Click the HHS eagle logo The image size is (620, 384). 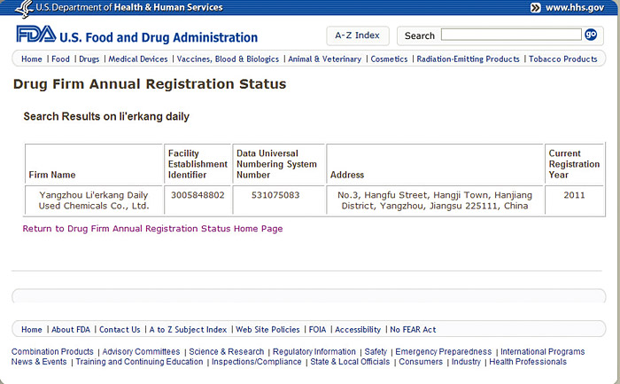tap(25, 8)
